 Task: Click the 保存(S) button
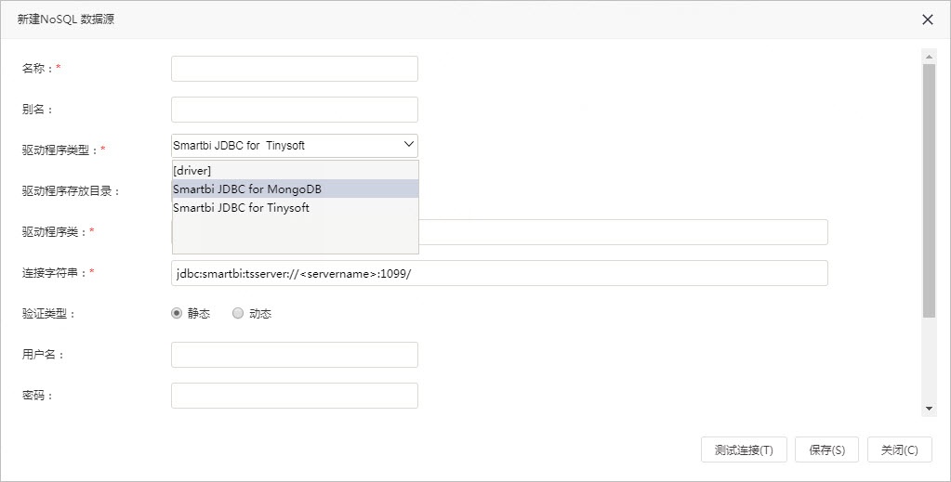click(x=826, y=449)
